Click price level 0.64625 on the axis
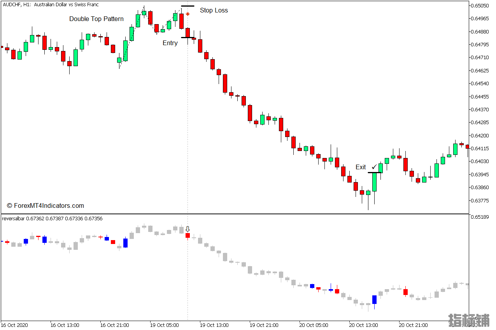This screenshot has height=330, width=496. (480, 70)
